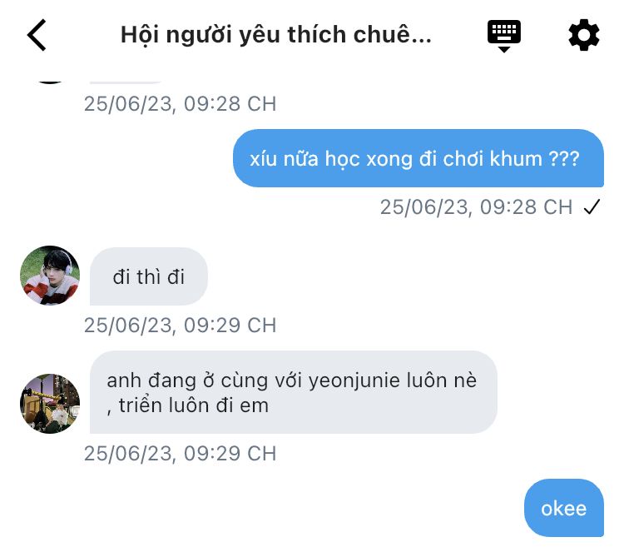Tap partially hidden message bubble at top
This screenshot has width=624, height=547.
pos(129,79)
